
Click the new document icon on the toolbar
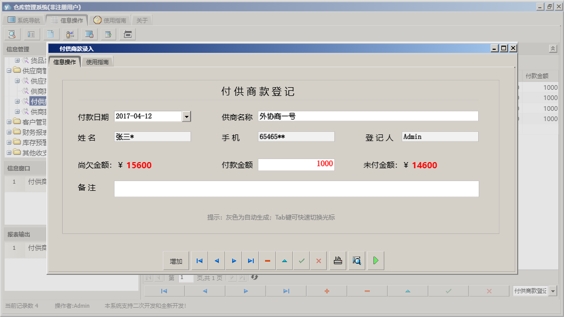[51, 34]
